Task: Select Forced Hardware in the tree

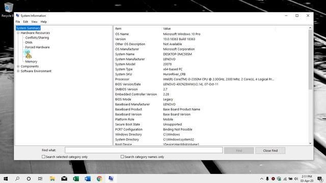Action: (37, 47)
